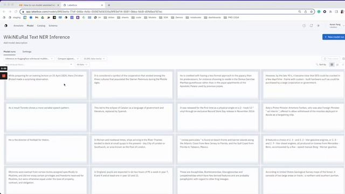The height and width of the screenshot is (194, 345).
Task: Click the green browser extension icon
Action: (x=319, y=12)
